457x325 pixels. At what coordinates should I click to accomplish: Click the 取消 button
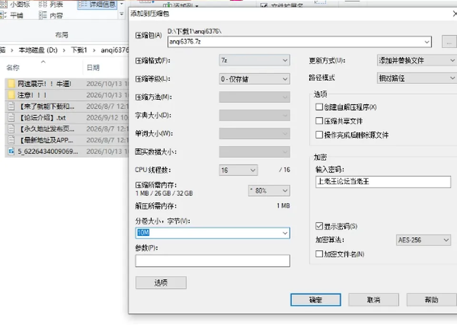tap(373, 300)
